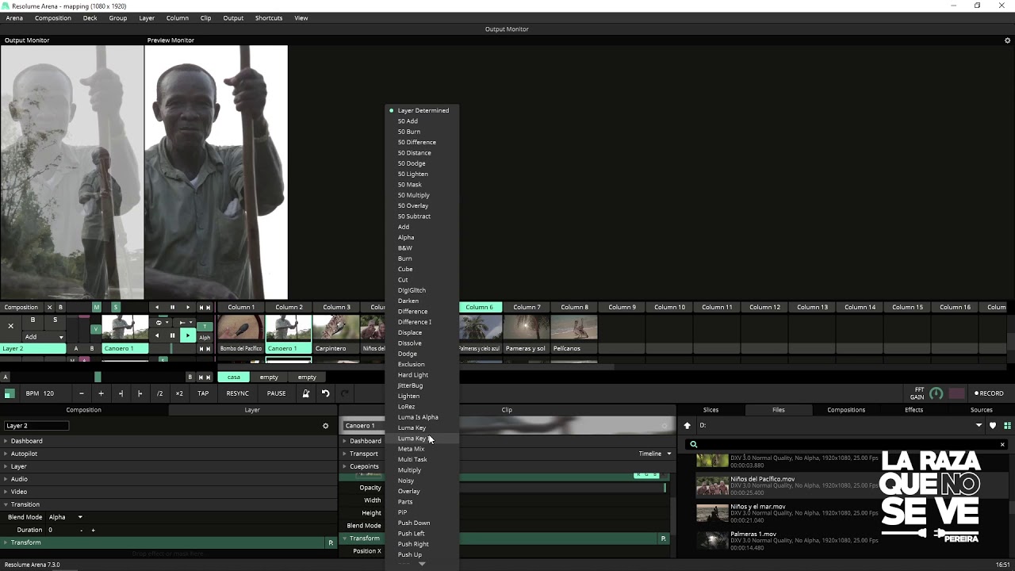Open the Timeline dropdown in Transport
The image size is (1015, 571).
pos(655,454)
